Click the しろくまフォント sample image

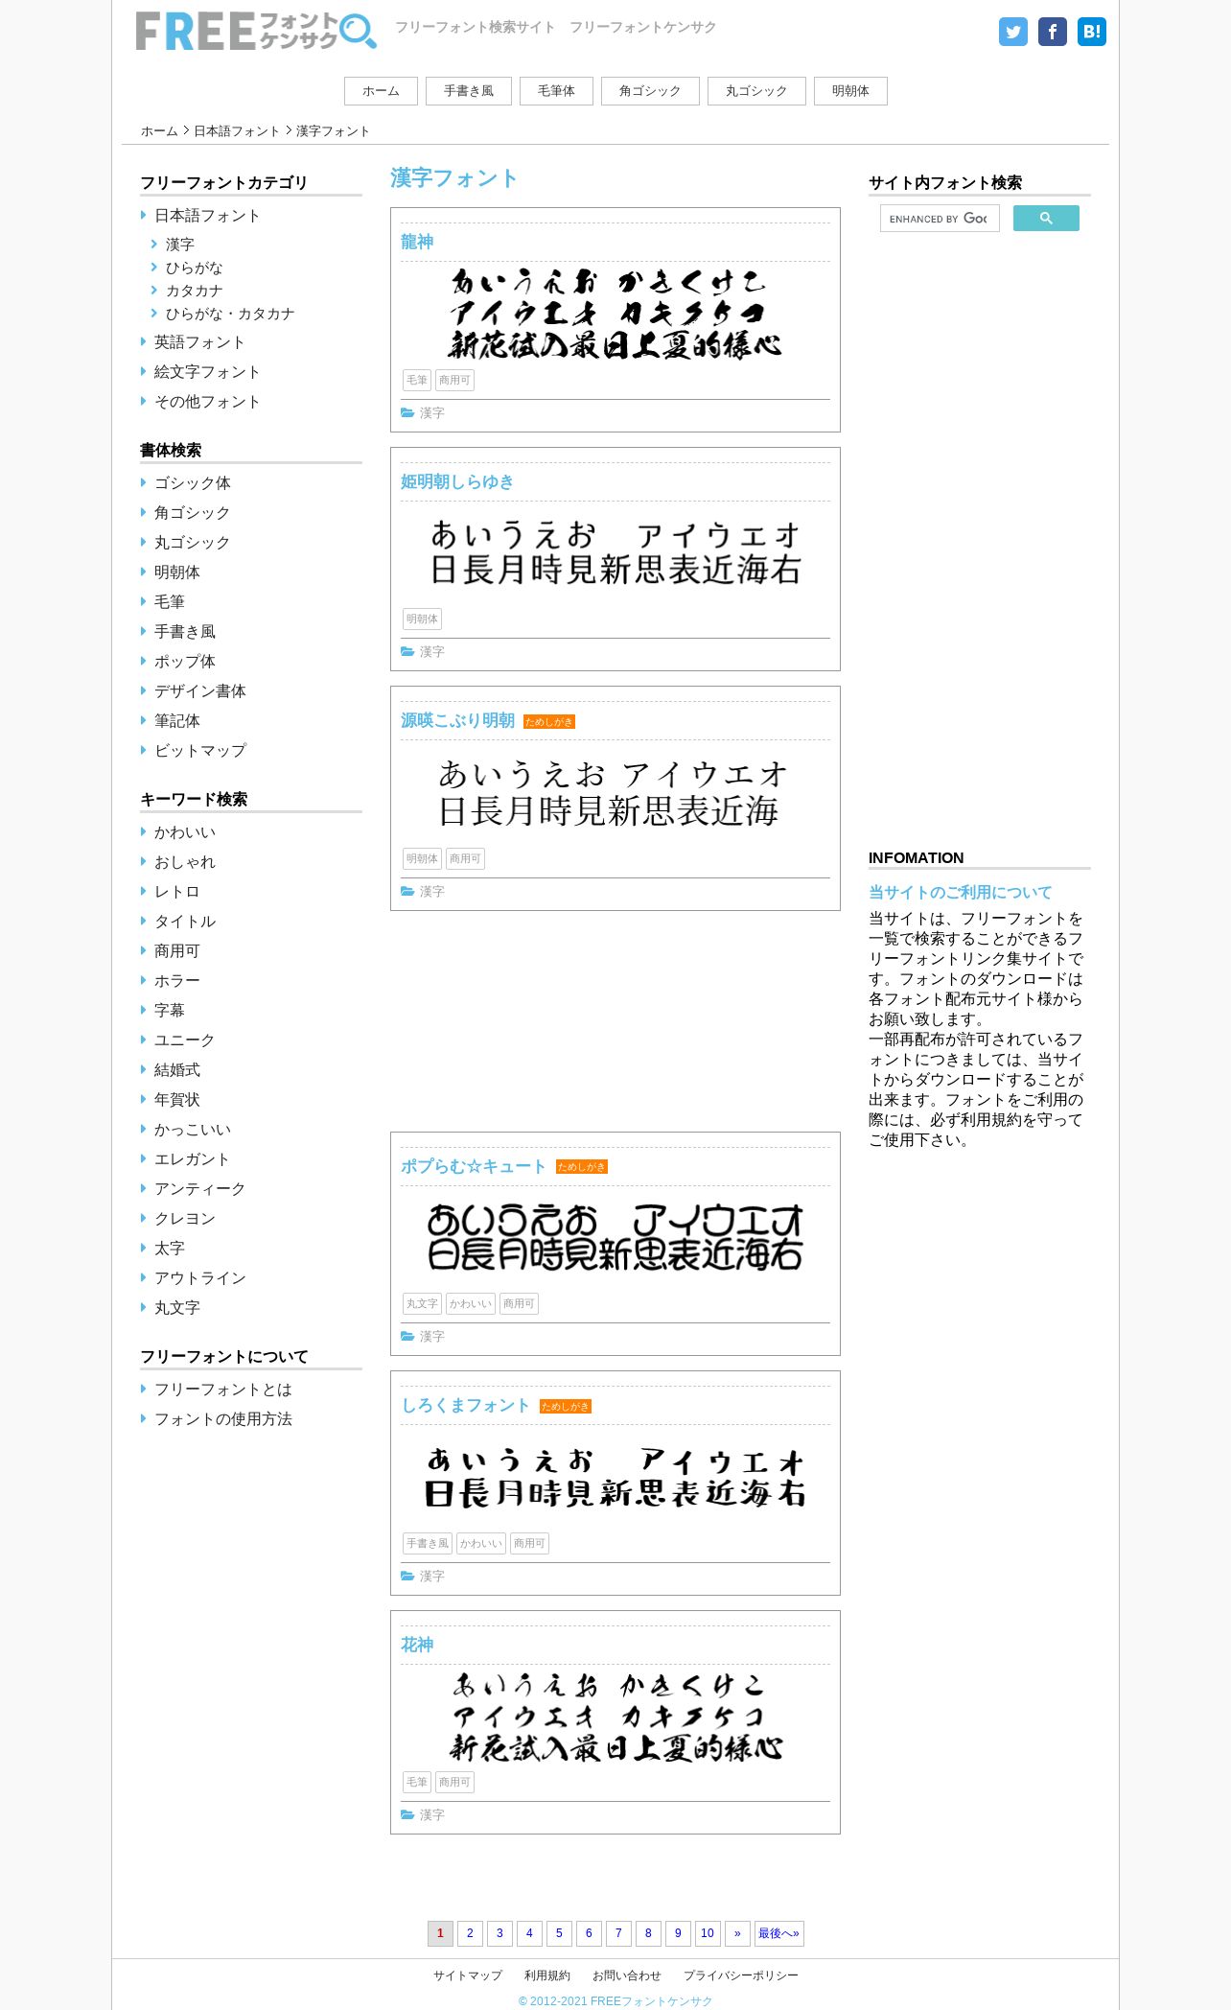pos(615,1477)
